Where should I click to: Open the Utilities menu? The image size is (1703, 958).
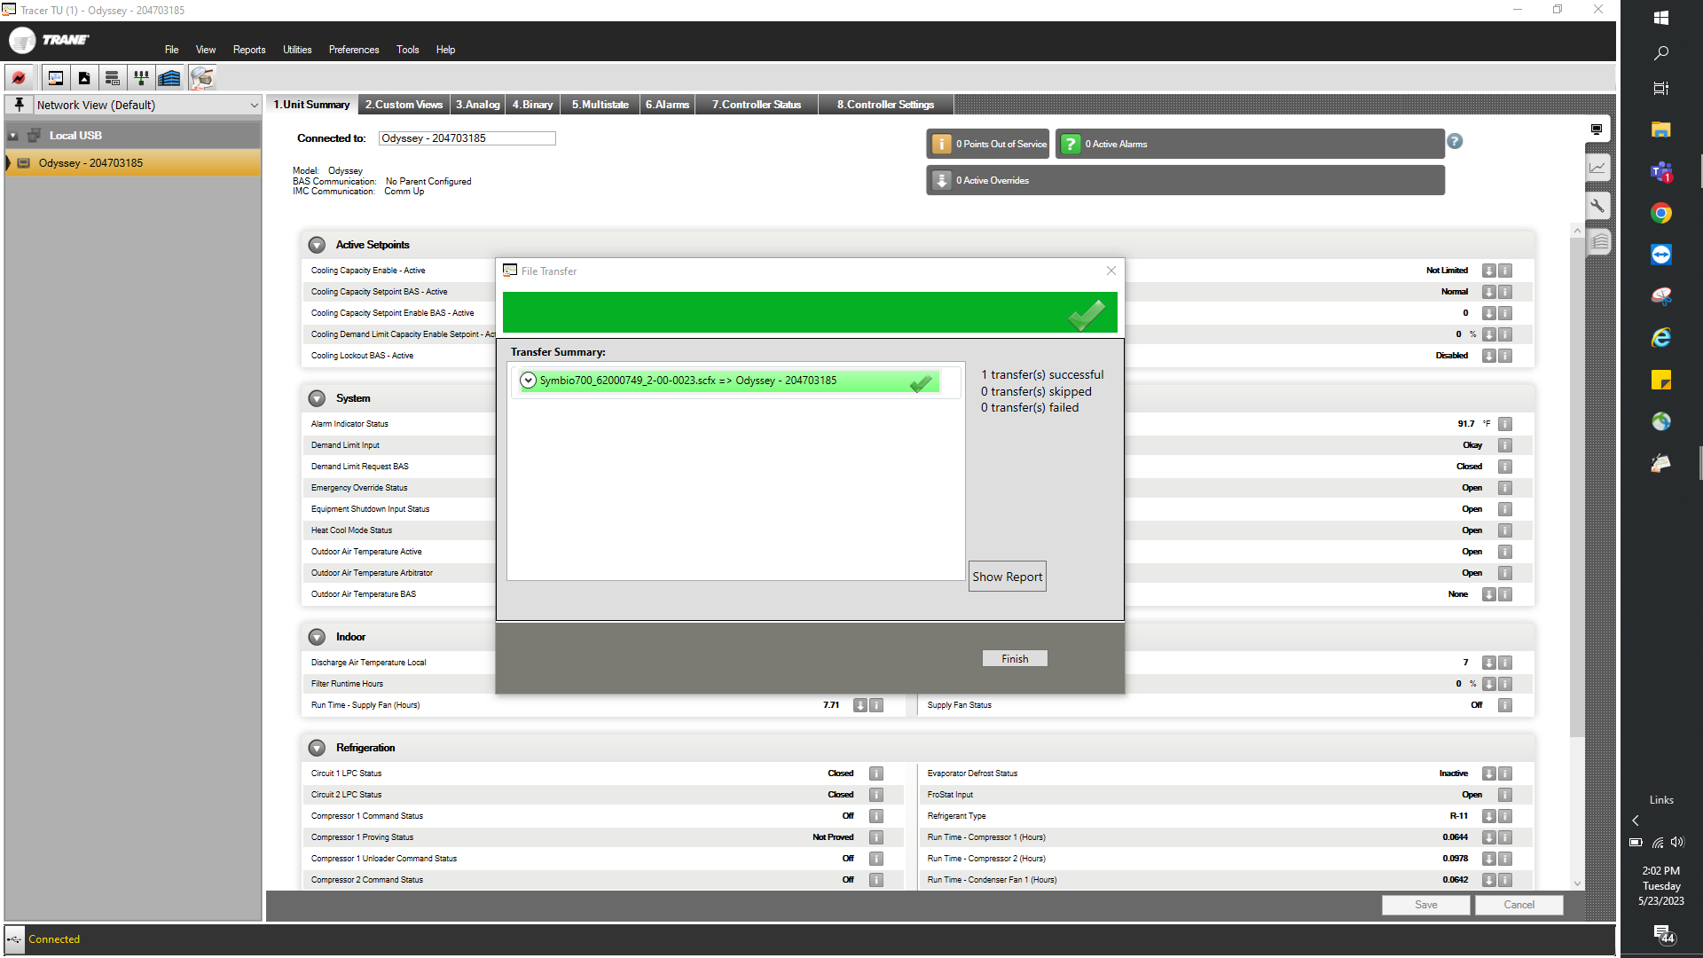[297, 50]
